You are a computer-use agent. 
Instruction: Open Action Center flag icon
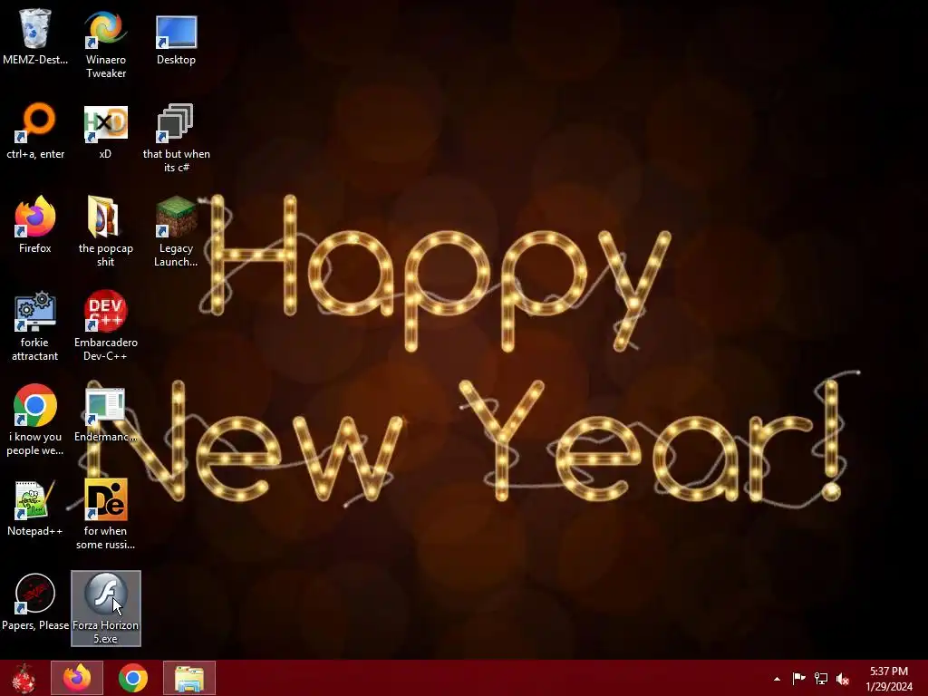pyautogui.click(x=798, y=678)
